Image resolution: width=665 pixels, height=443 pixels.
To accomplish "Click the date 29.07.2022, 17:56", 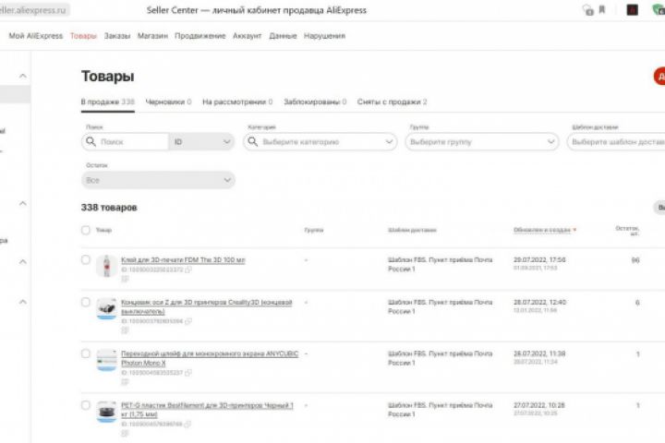I will (x=539, y=259).
